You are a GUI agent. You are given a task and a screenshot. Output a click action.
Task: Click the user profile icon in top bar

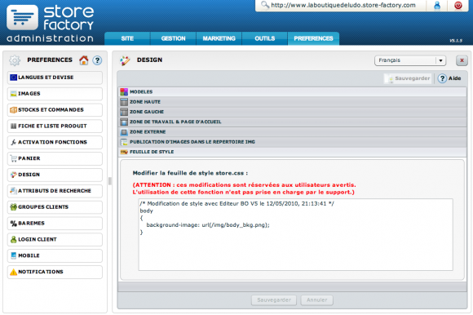pos(437,6)
